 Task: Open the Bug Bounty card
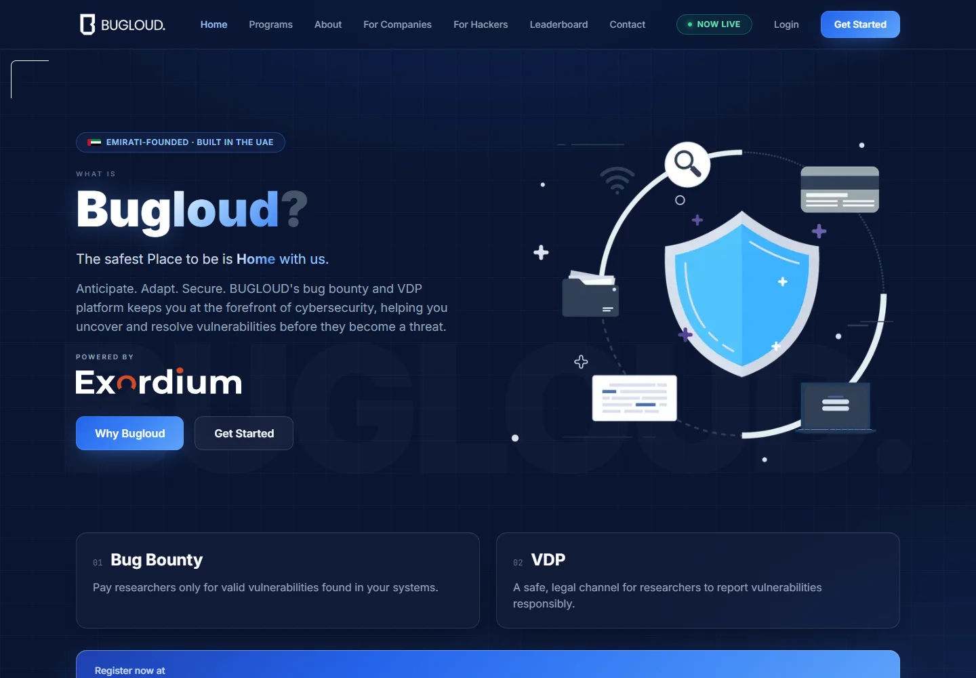click(278, 580)
